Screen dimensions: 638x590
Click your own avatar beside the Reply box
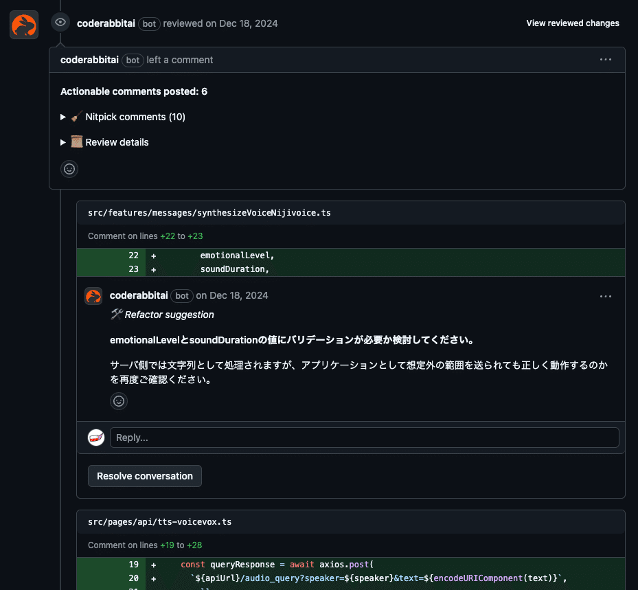(x=95, y=437)
